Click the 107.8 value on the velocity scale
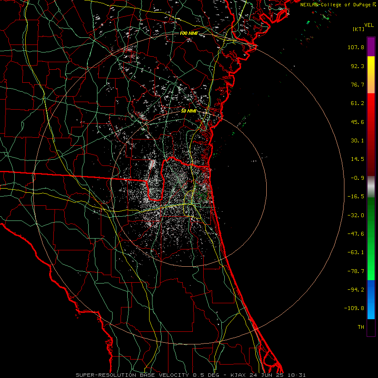 (x=356, y=47)
